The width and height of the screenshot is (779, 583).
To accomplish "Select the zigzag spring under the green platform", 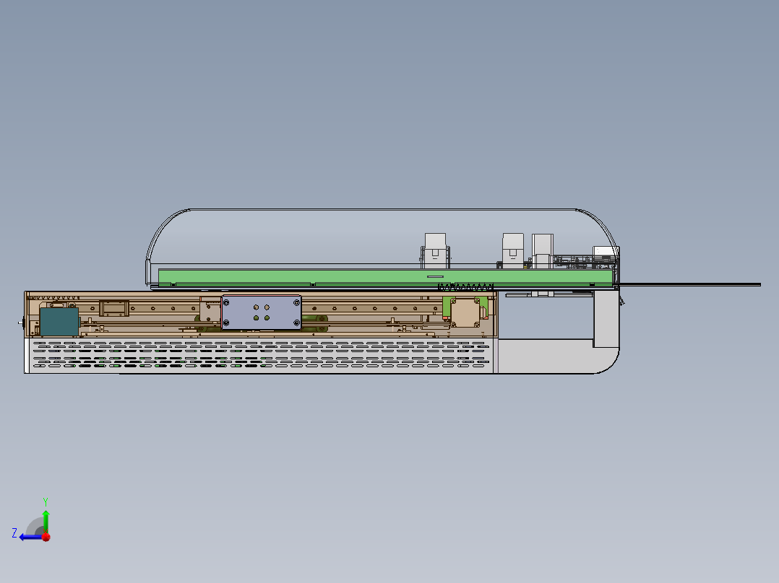I will click(465, 286).
